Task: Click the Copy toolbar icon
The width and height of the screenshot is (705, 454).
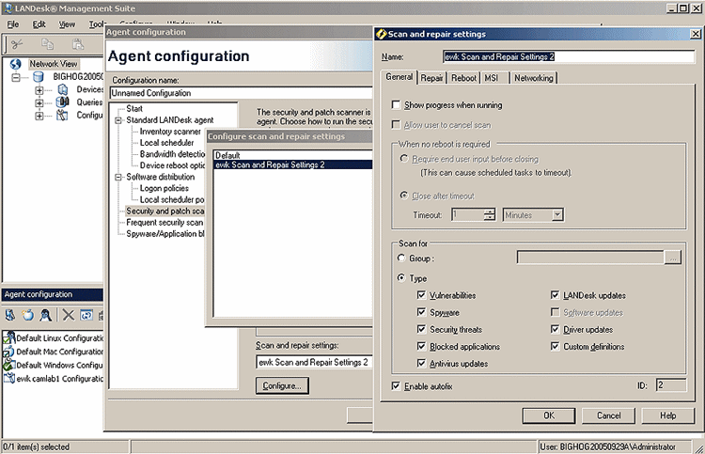Action: click(x=47, y=43)
